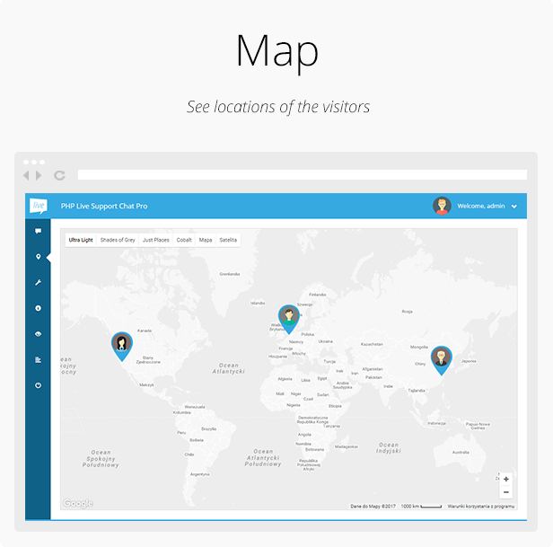Screen dimensions: 553x547
Task: Click the admin avatar in header
Action: tap(442, 206)
